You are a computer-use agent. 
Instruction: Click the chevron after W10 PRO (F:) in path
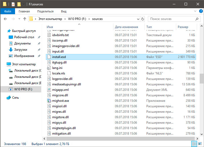point(89,19)
